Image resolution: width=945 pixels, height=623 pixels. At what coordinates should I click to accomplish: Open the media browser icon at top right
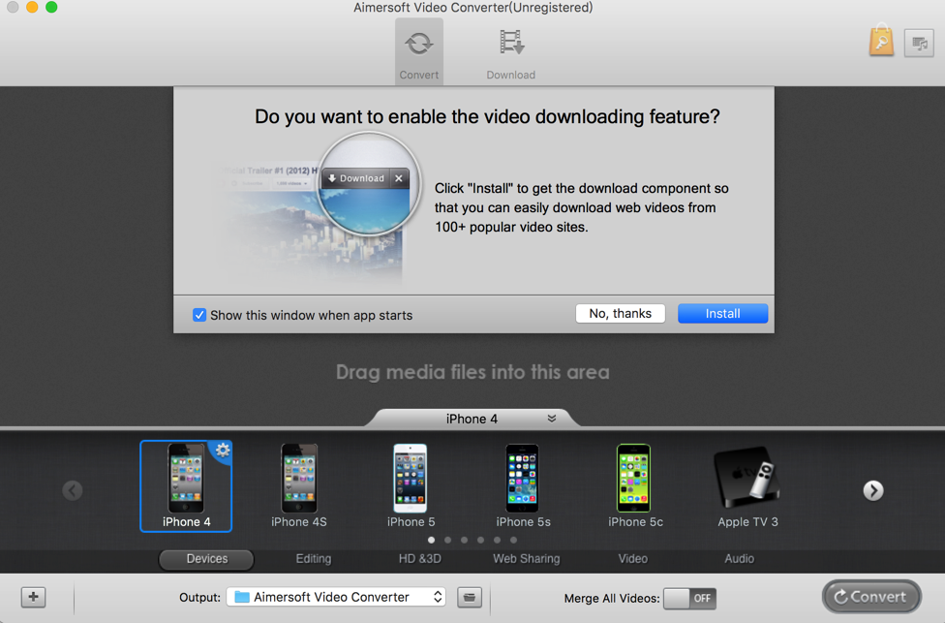click(x=919, y=43)
